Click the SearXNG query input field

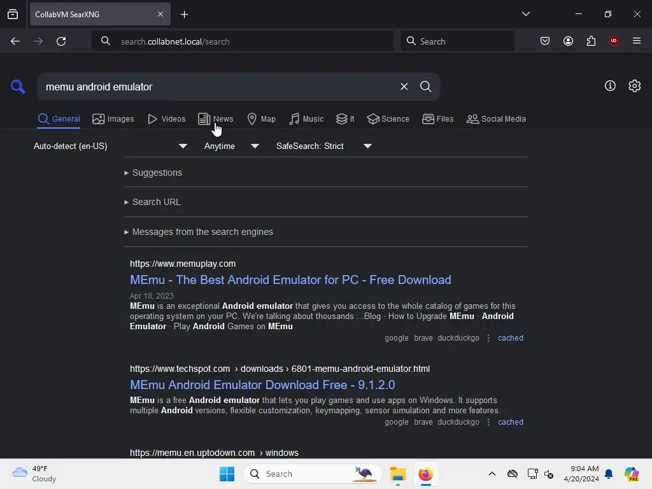coord(218,87)
